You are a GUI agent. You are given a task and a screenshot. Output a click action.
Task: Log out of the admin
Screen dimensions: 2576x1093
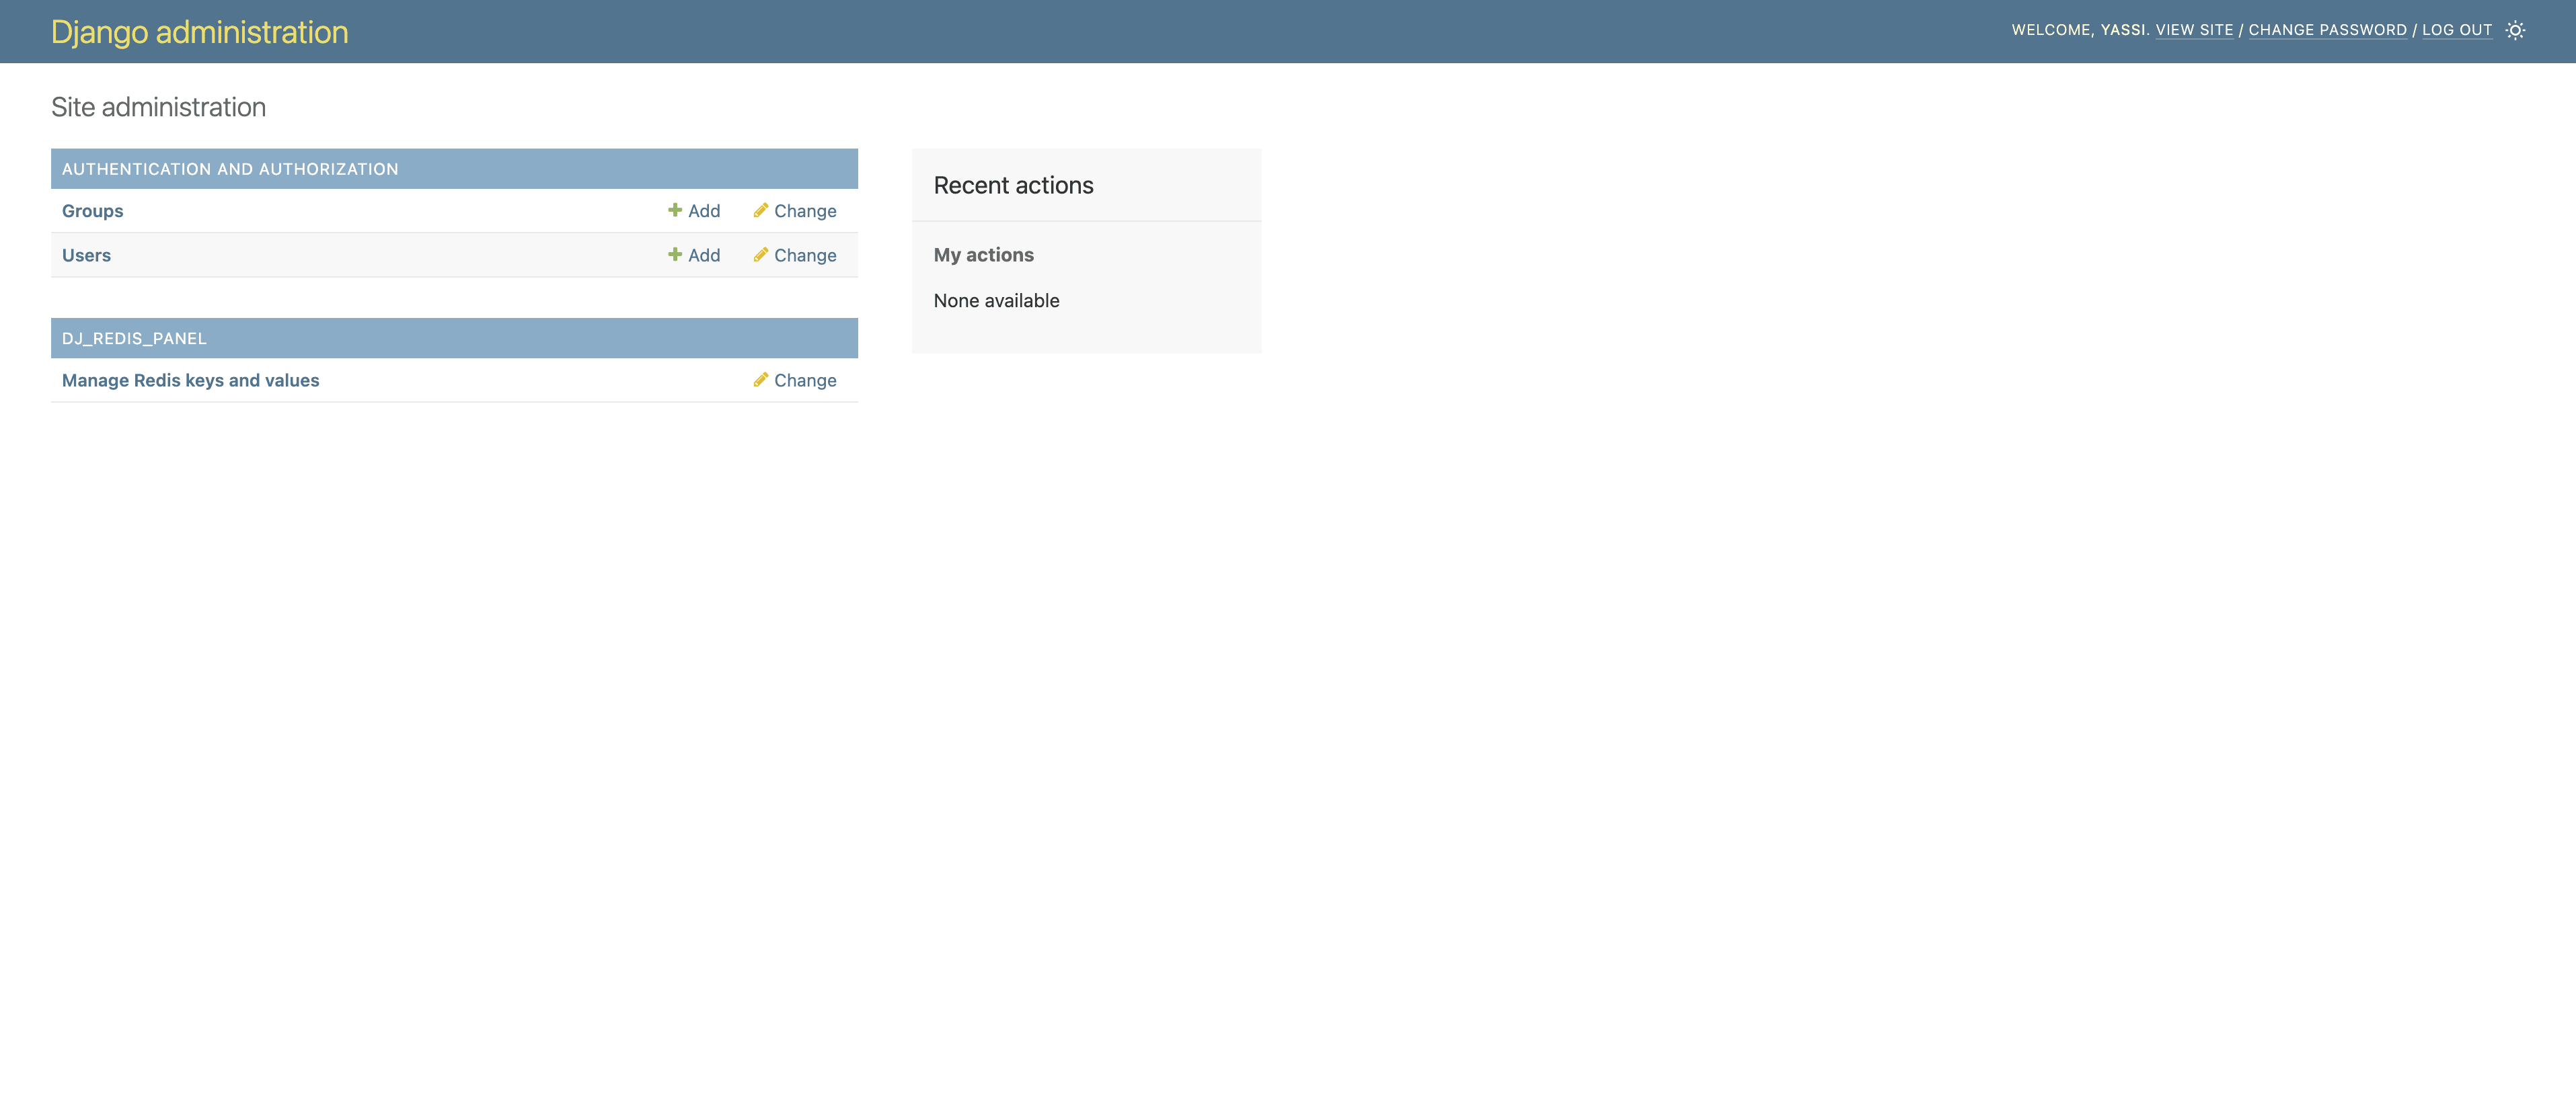coord(2456,30)
